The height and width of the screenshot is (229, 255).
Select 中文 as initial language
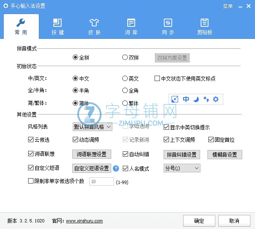(81, 79)
